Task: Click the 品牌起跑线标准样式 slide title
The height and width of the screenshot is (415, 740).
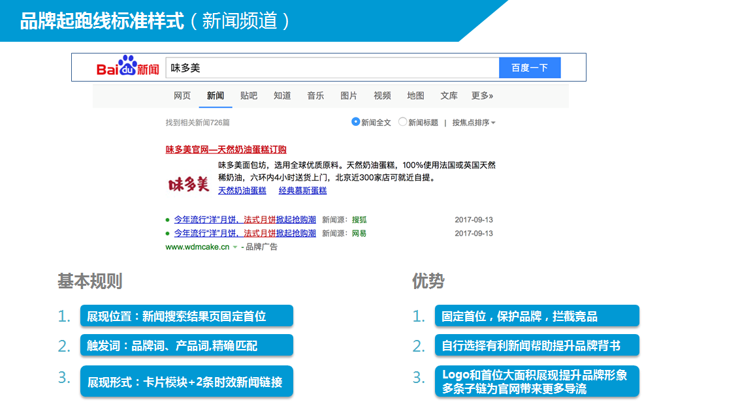Action: point(102,22)
